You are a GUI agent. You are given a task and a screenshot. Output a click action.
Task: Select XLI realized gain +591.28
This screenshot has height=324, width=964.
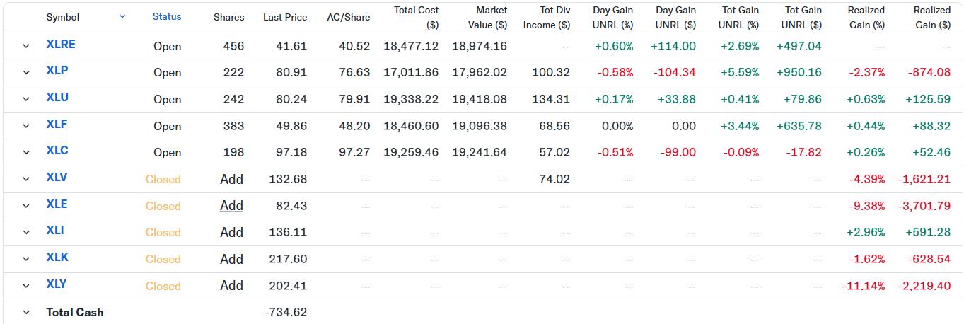(928, 232)
